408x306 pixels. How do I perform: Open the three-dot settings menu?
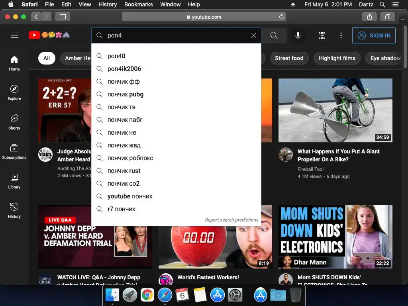click(341, 35)
